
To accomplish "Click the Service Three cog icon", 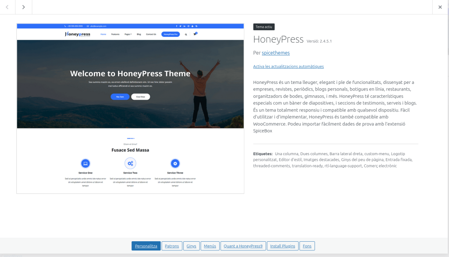I will pyautogui.click(x=175, y=163).
